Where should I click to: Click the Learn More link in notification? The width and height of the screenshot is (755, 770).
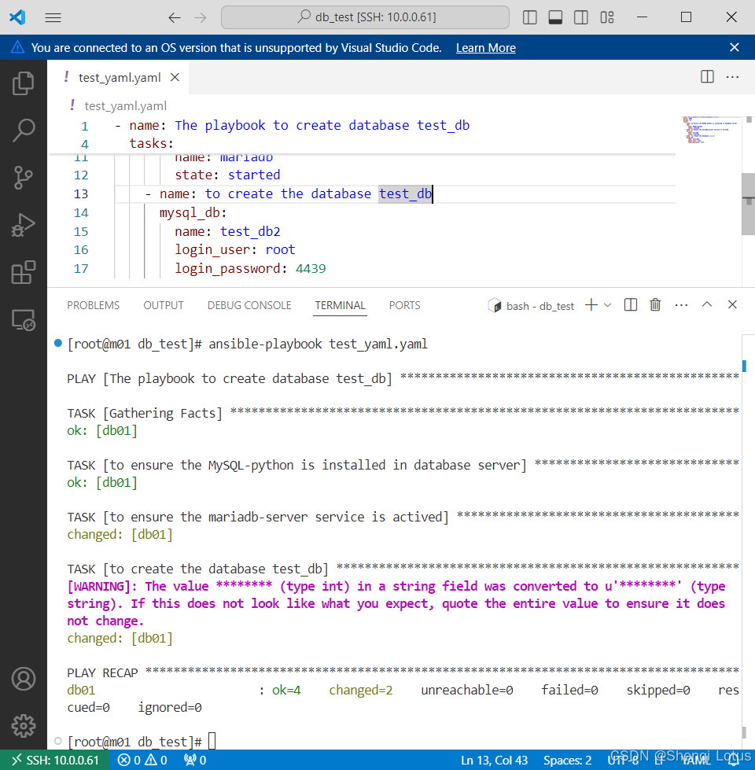485,48
